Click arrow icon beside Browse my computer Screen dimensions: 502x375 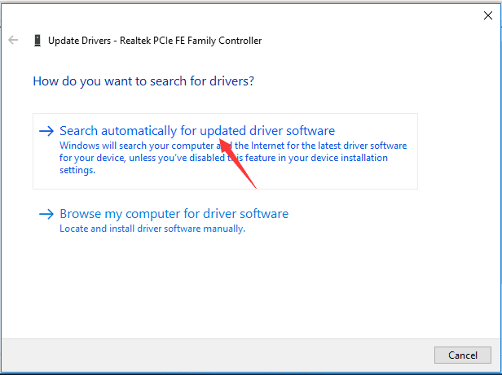coord(46,214)
